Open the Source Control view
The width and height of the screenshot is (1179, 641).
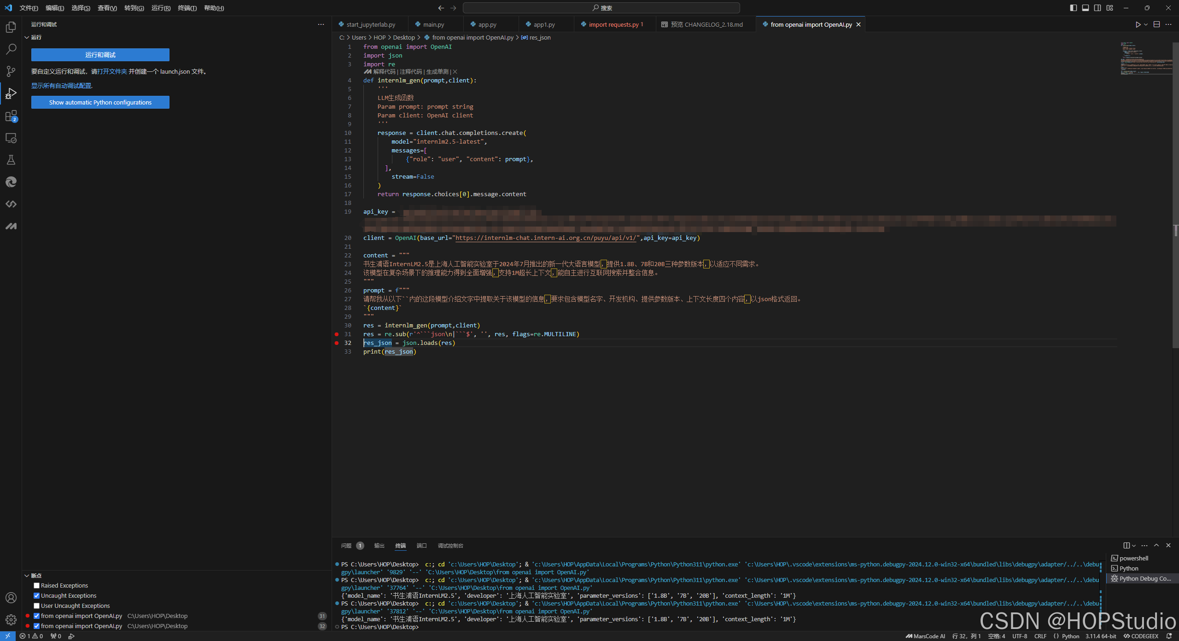click(11, 71)
